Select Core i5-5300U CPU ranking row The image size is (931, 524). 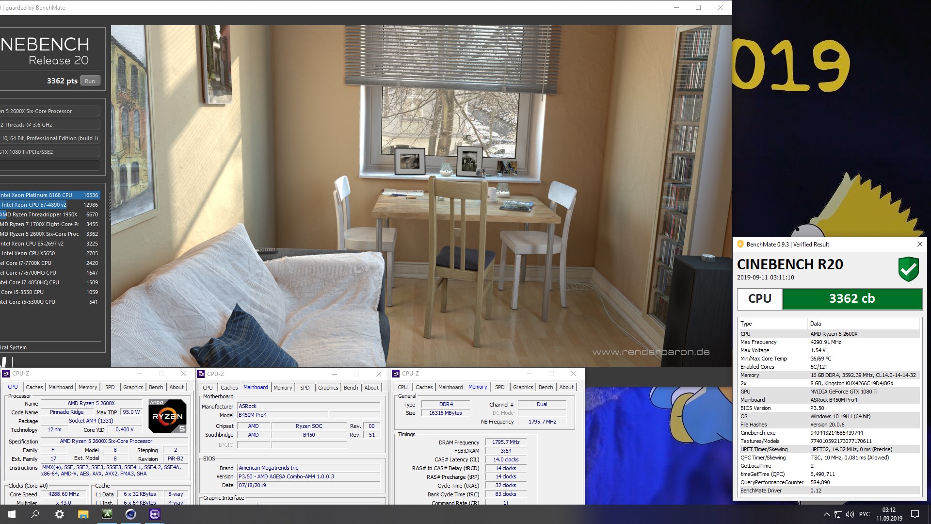pyautogui.click(x=50, y=302)
